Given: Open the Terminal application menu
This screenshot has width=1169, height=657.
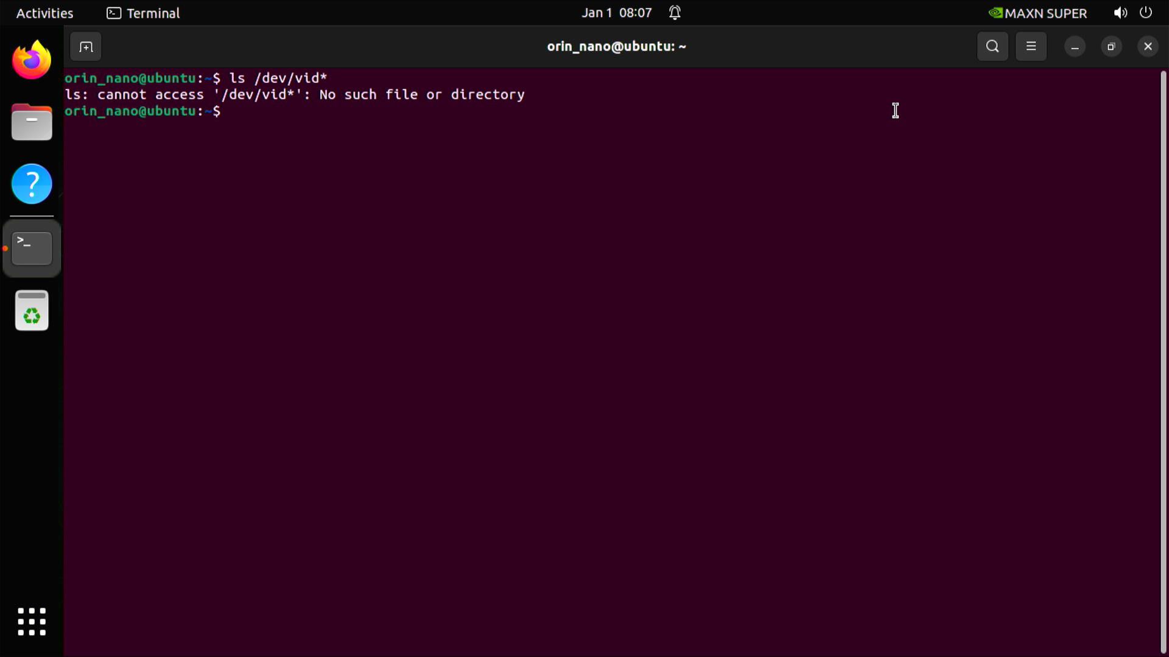Looking at the screenshot, I should tap(142, 13).
